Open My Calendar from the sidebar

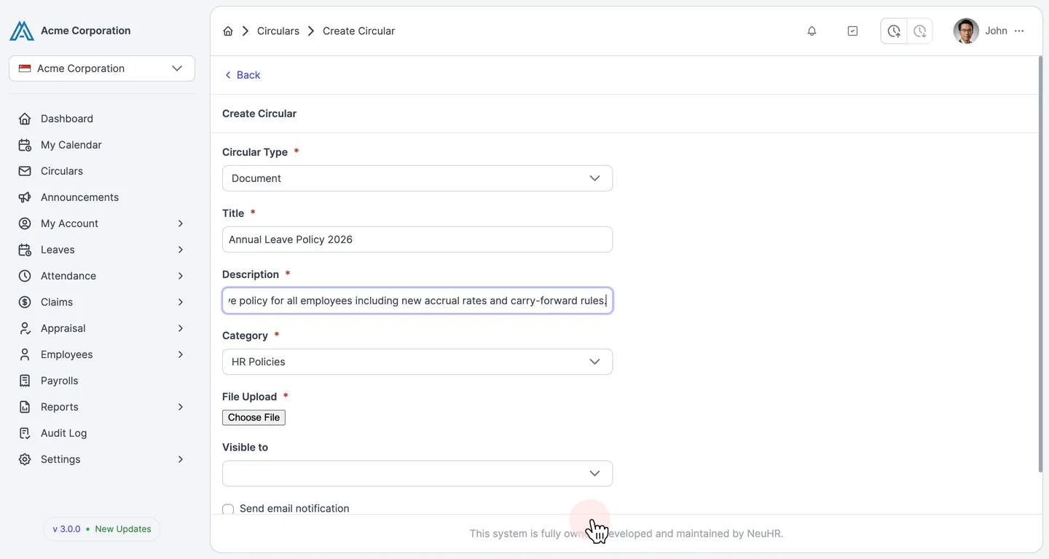[102, 145]
